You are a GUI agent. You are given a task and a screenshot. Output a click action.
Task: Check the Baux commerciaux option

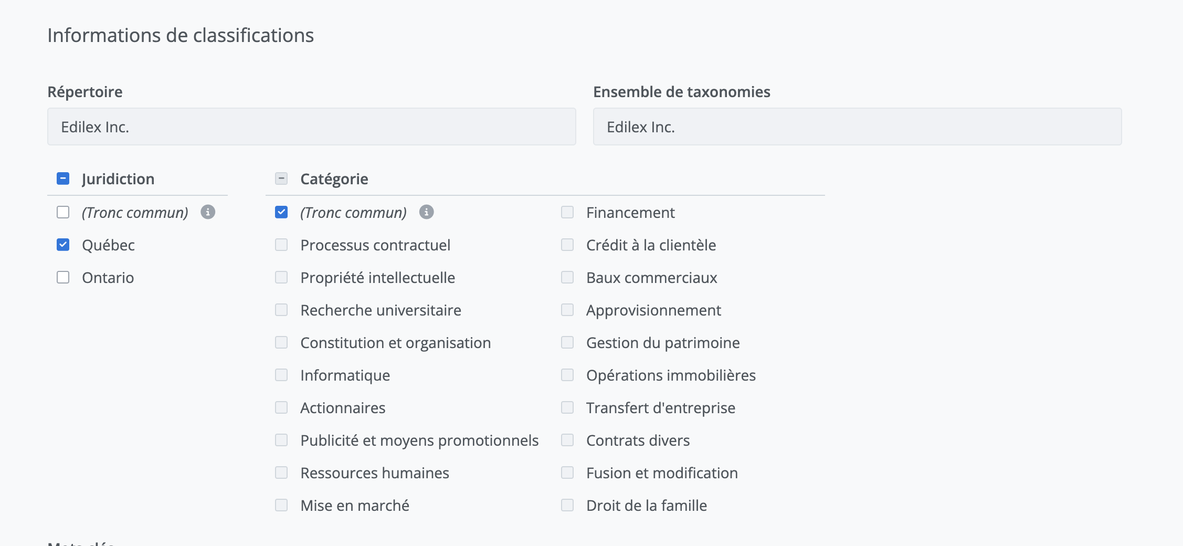[567, 277]
